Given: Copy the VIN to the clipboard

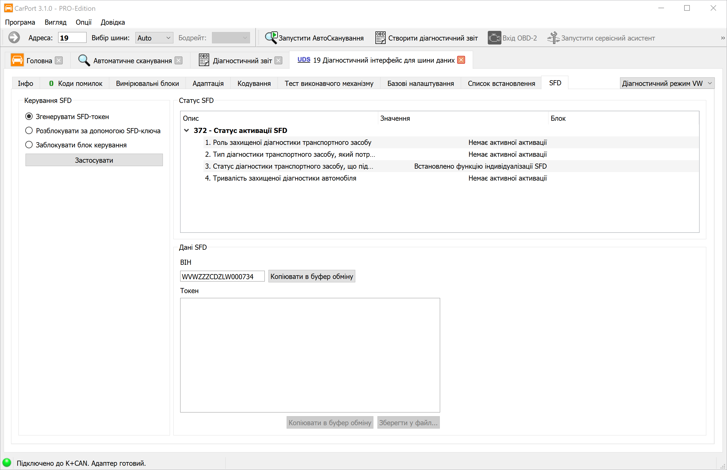Looking at the screenshot, I should [x=312, y=276].
